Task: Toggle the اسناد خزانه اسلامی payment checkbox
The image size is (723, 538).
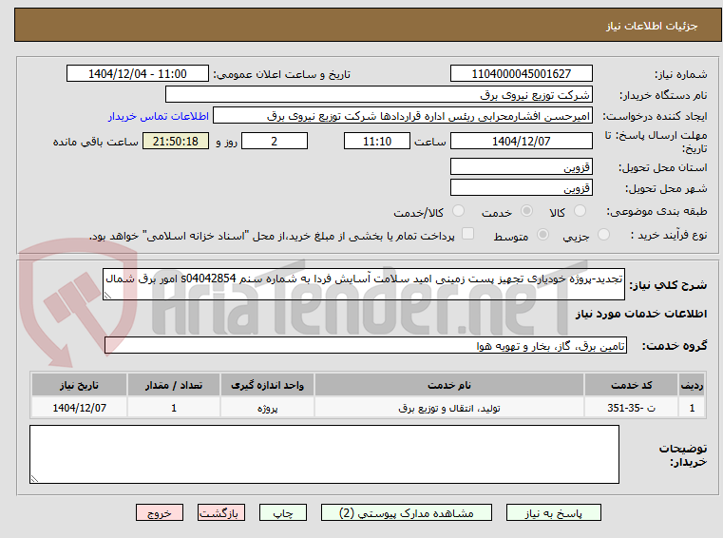Action: coord(468,234)
